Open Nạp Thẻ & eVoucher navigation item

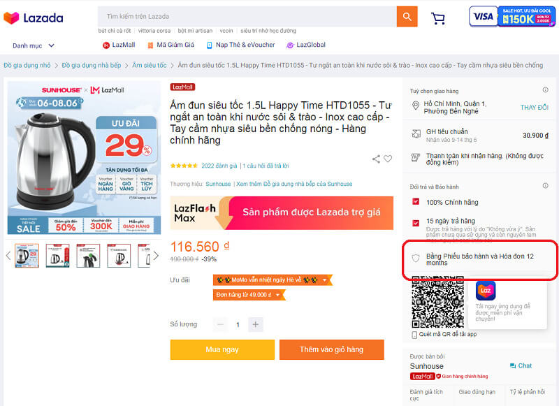pos(241,45)
